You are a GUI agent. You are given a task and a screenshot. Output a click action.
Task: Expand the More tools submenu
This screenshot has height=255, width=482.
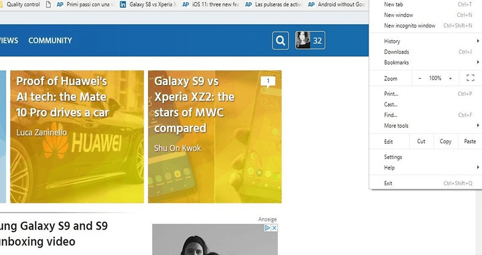point(425,126)
